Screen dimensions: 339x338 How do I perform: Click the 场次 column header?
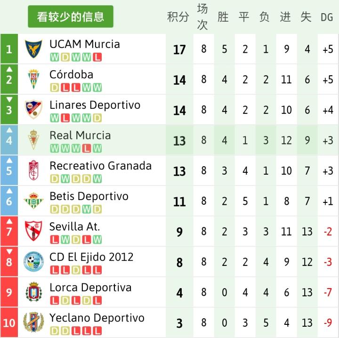(x=202, y=17)
